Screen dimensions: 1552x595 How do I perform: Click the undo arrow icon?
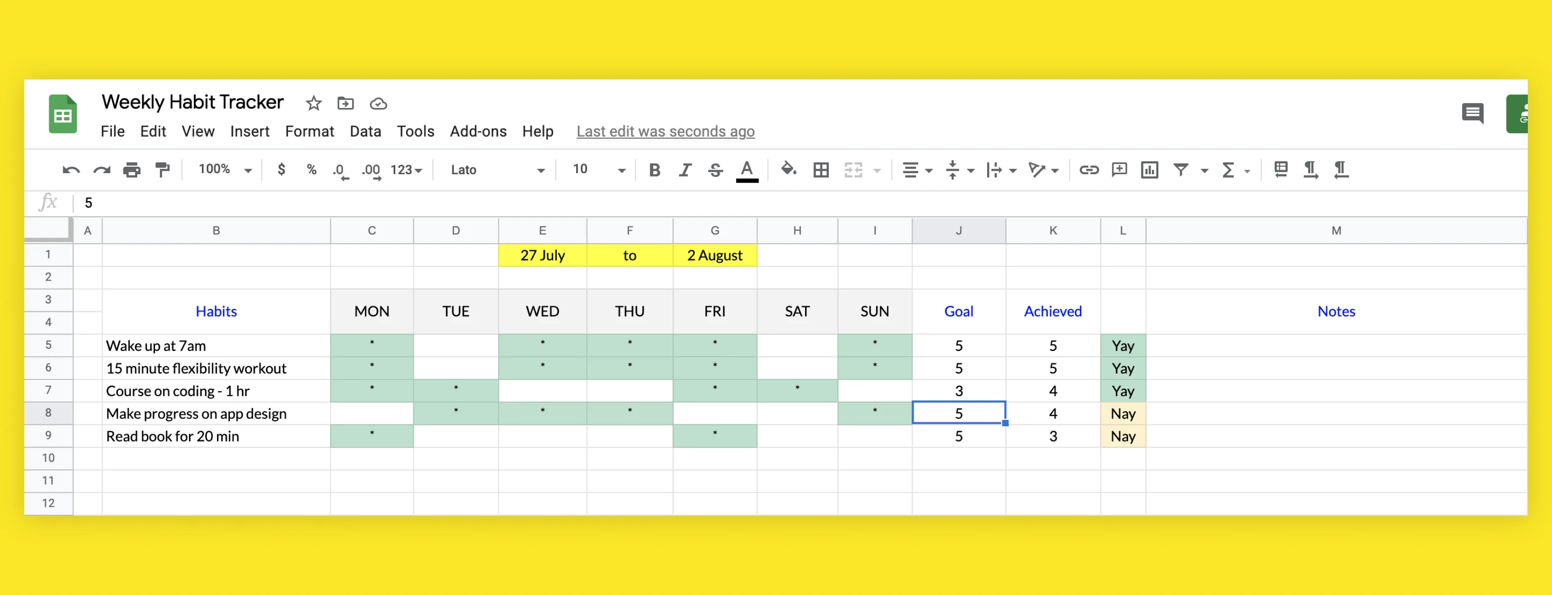click(71, 170)
